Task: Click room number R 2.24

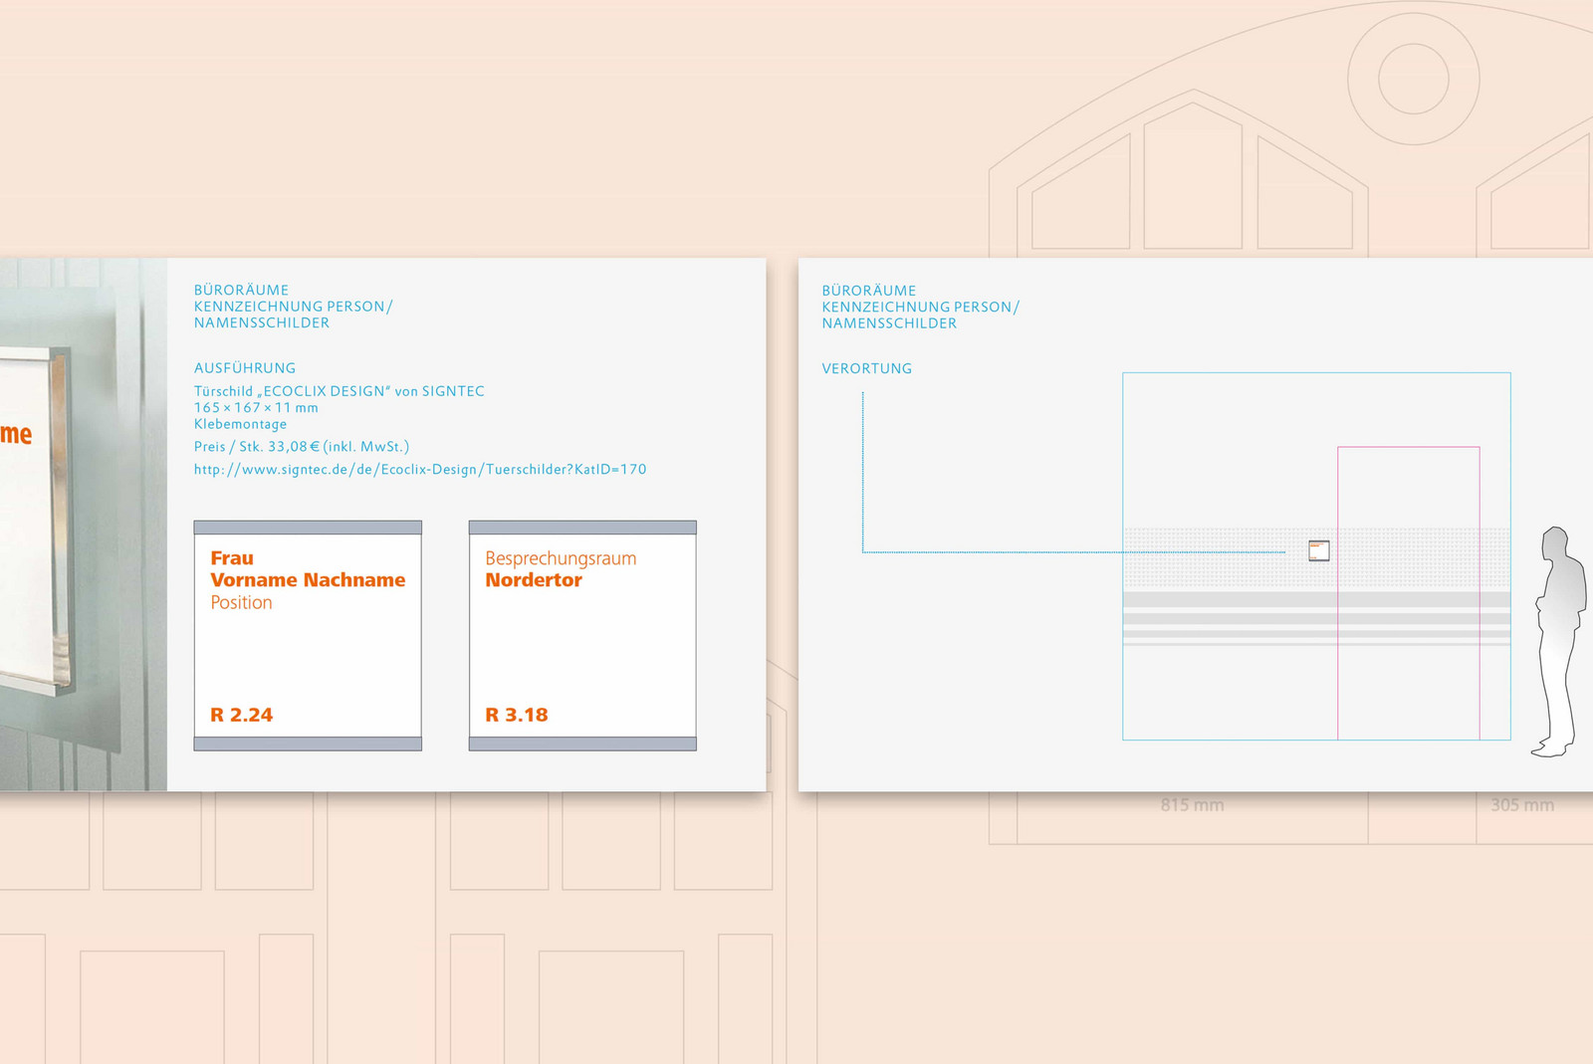Action: coord(241,715)
